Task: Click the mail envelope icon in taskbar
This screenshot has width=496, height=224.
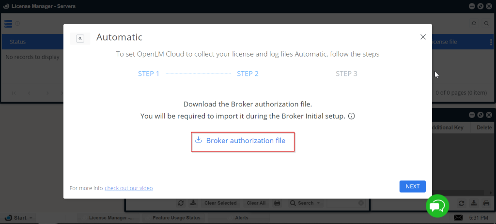Action: pyautogui.click(x=458, y=217)
